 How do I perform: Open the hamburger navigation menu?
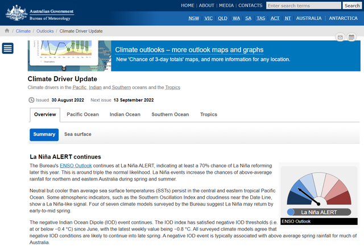pos(8,48)
